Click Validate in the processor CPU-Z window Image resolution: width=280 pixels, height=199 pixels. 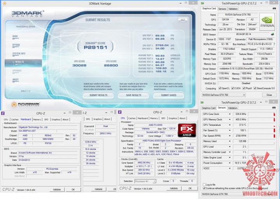173,188
